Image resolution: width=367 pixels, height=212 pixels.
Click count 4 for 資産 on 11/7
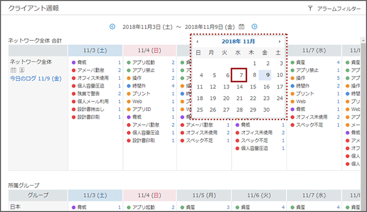338,62
